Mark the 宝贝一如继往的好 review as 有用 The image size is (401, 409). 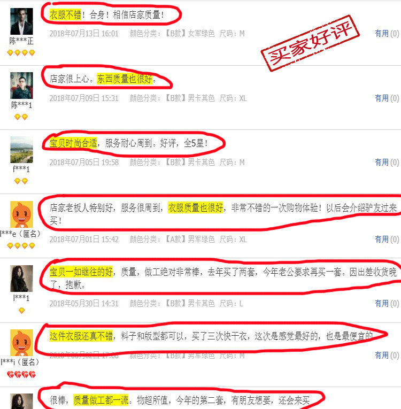tap(387, 303)
